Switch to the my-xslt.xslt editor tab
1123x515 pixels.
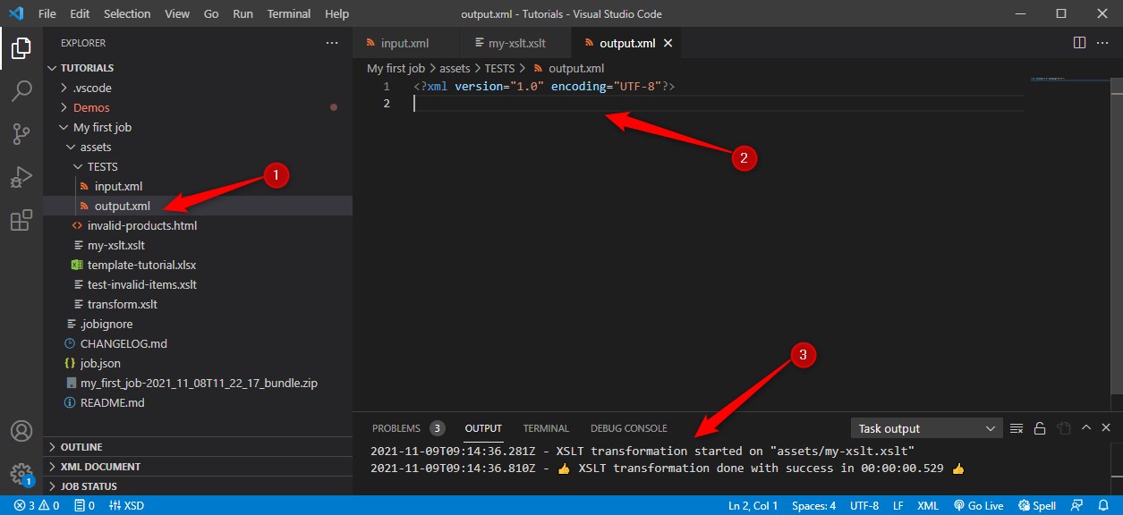pos(515,43)
